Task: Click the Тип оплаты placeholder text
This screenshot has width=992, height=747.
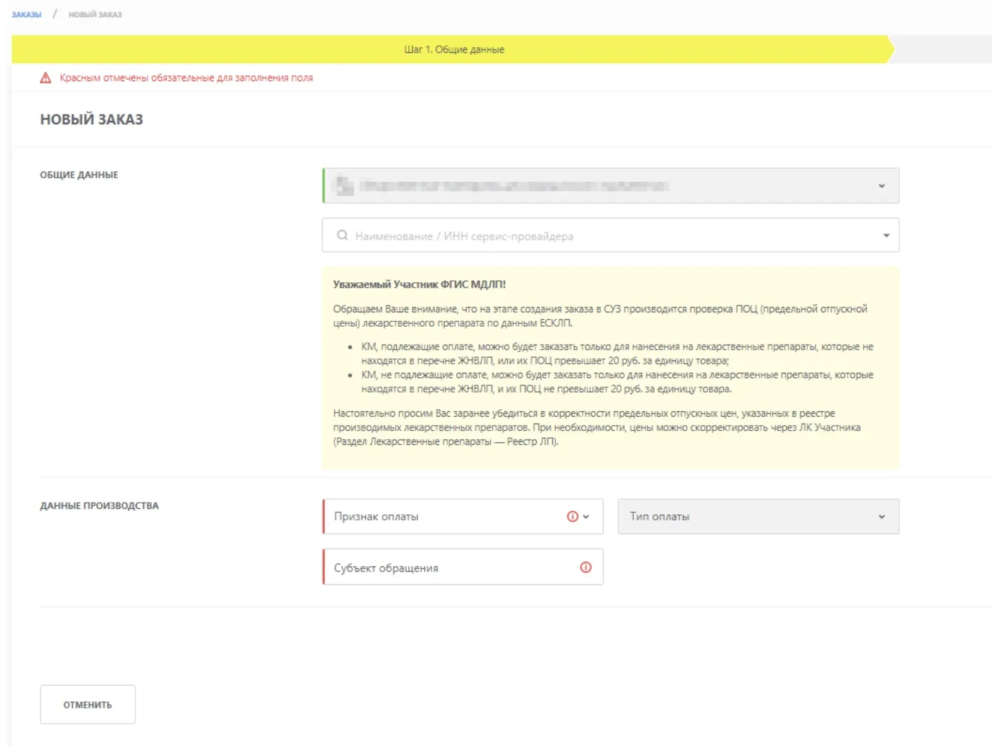Action: pos(660,517)
